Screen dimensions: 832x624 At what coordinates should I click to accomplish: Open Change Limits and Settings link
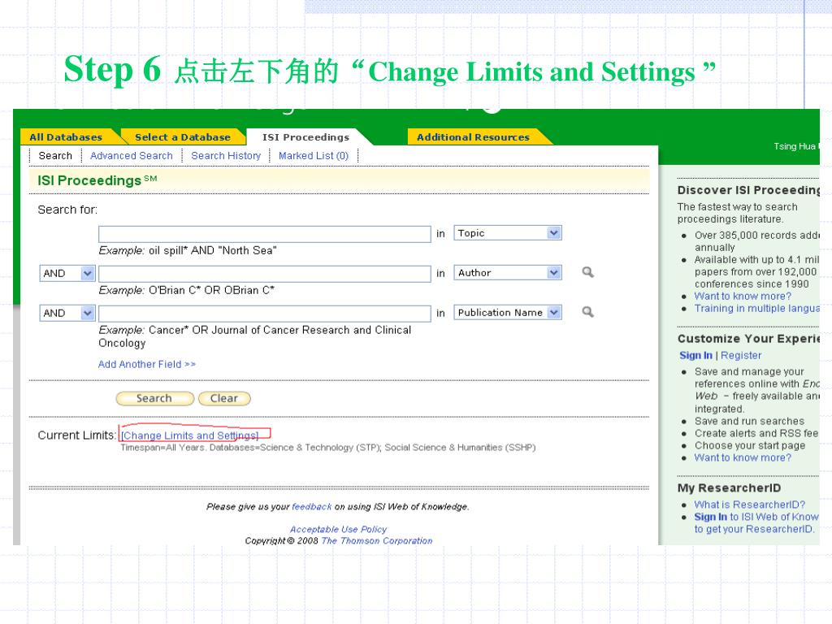(x=189, y=435)
